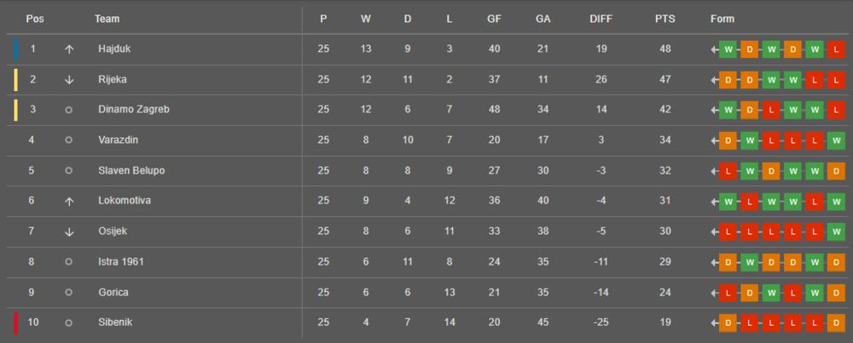Image resolution: width=853 pixels, height=343 pixels.
Task: Click the form arrow in Hajduk's row
Action: pos(714,49)
